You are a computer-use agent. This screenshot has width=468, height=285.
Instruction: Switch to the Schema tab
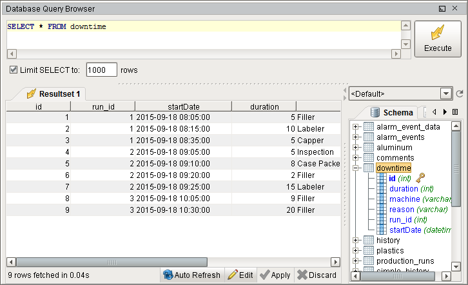(x=392, y=112)
